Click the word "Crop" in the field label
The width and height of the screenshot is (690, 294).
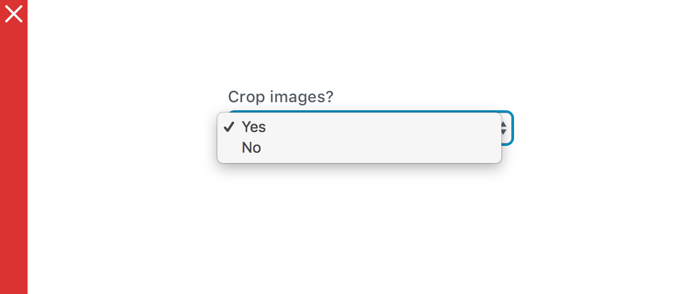point(247,96)
